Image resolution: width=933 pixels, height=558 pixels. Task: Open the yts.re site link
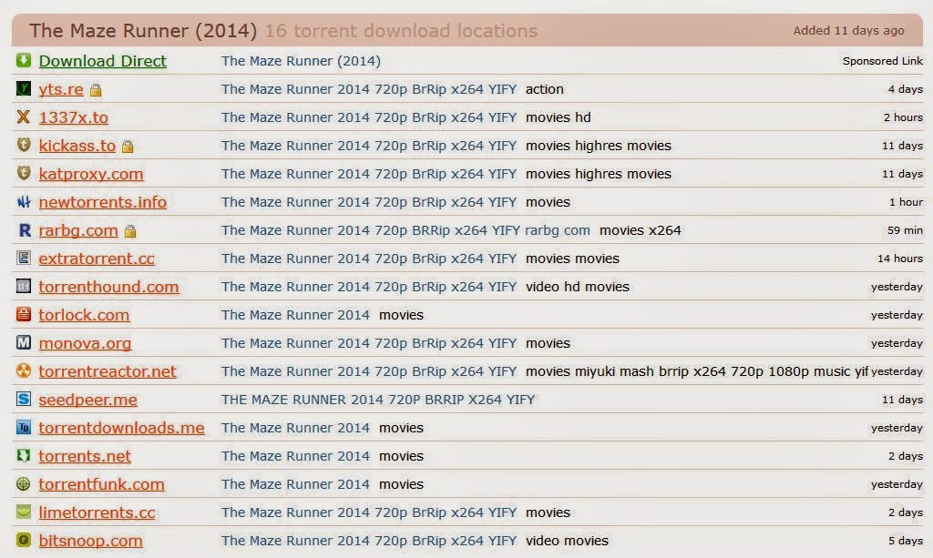point(61,89)
